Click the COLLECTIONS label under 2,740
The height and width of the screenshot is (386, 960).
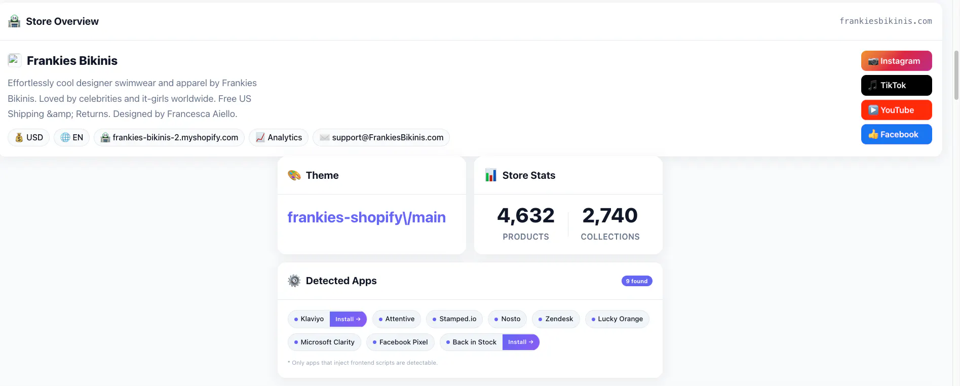[x=610, y=237]
